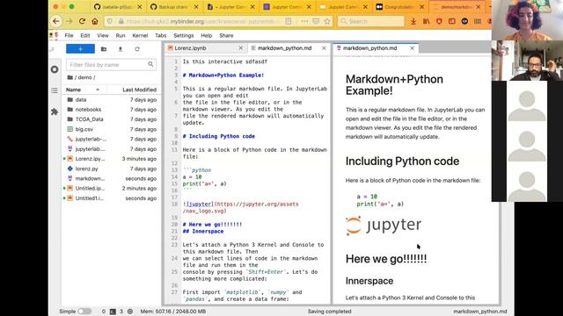Image resolution: width=563 pixels, height=316 pixels.
Task: Close the markdown_python.md preview tab
Action: pyautogui.click(x=413, y=48)
